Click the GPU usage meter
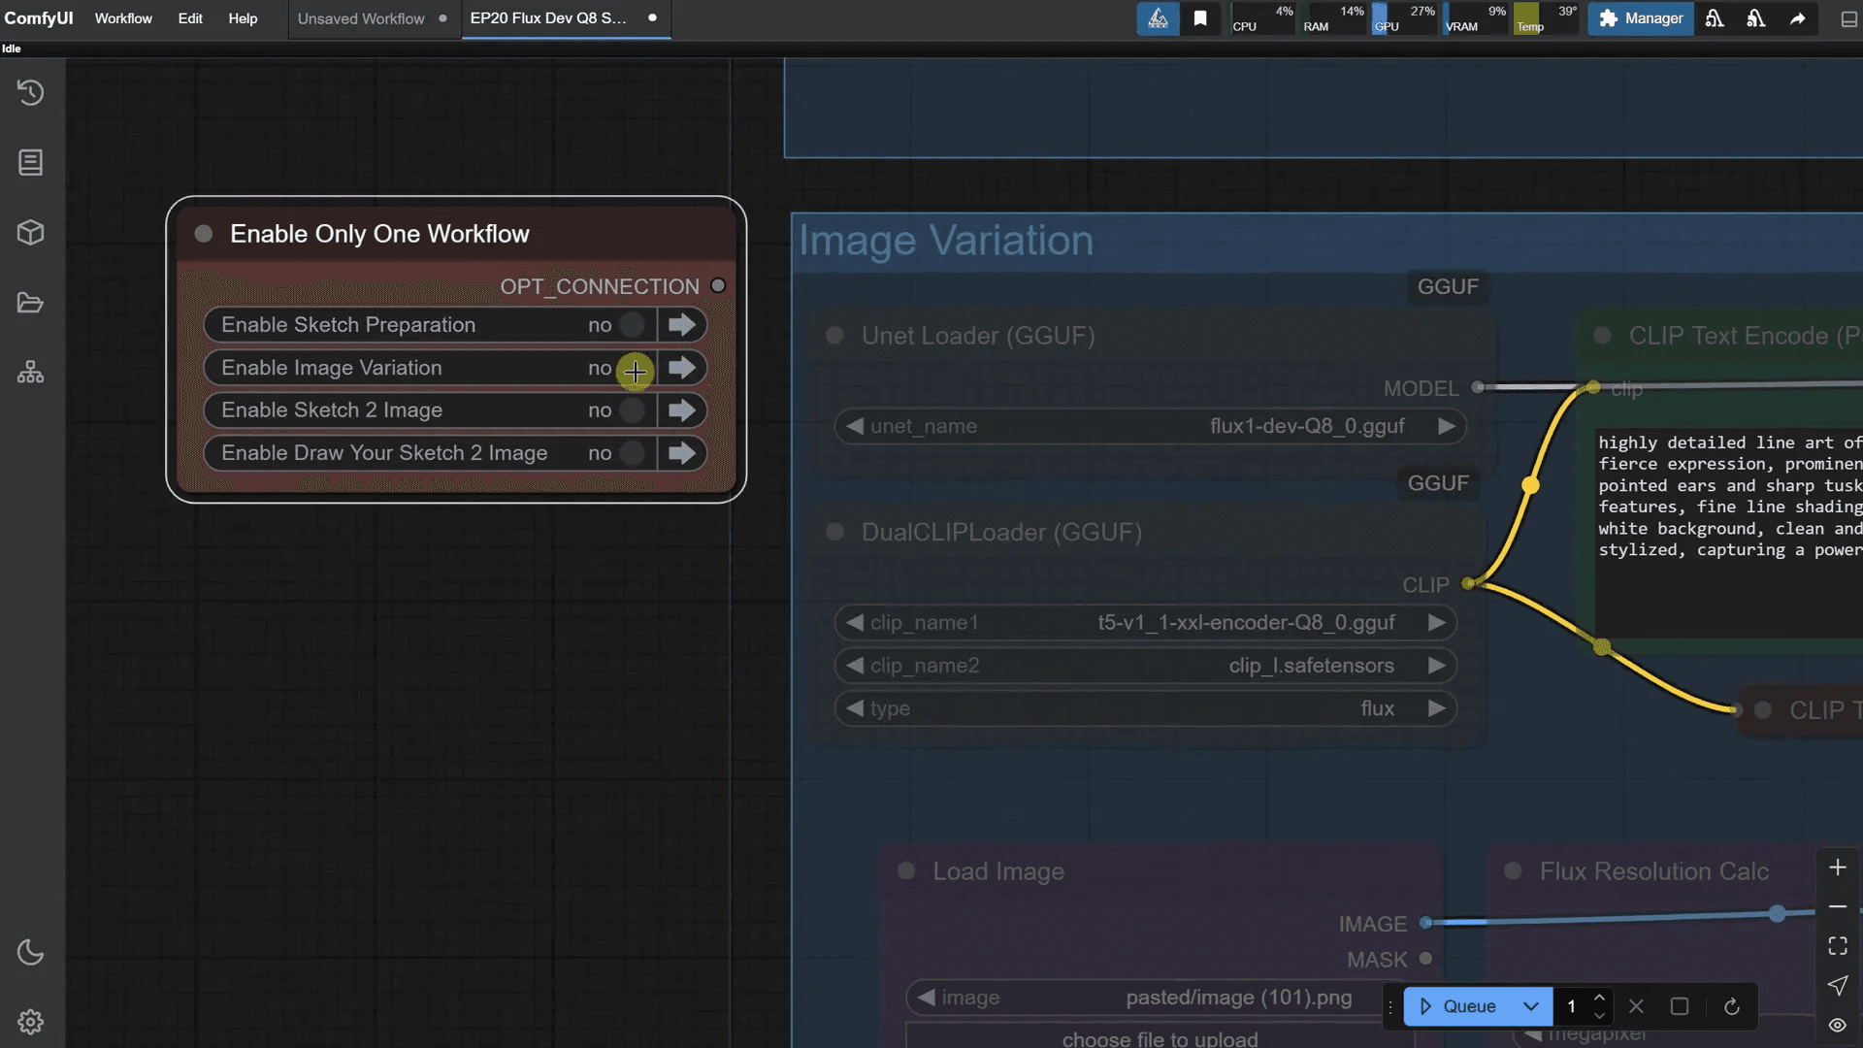This screenshot has height=1048, width=1863. (x=1404, y=18)
